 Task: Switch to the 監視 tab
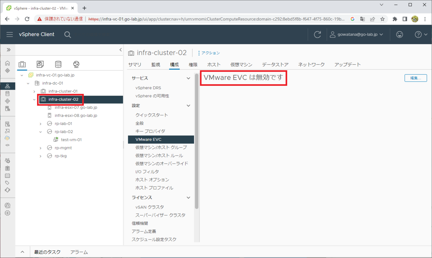[x=156, y=65]
